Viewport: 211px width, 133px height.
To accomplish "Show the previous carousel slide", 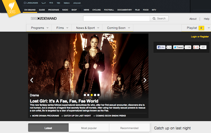I will (x=32, y=80).
